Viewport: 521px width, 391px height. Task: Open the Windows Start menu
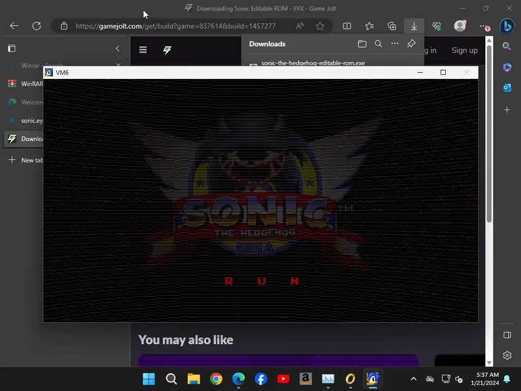click(x=149, y=379)
